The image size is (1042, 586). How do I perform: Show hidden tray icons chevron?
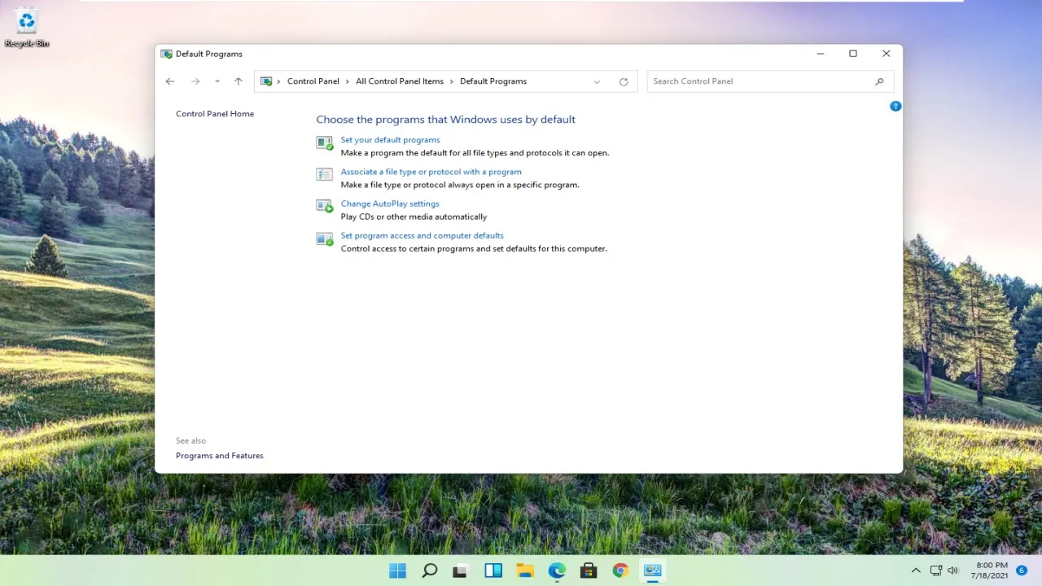(x=916, y=571)
